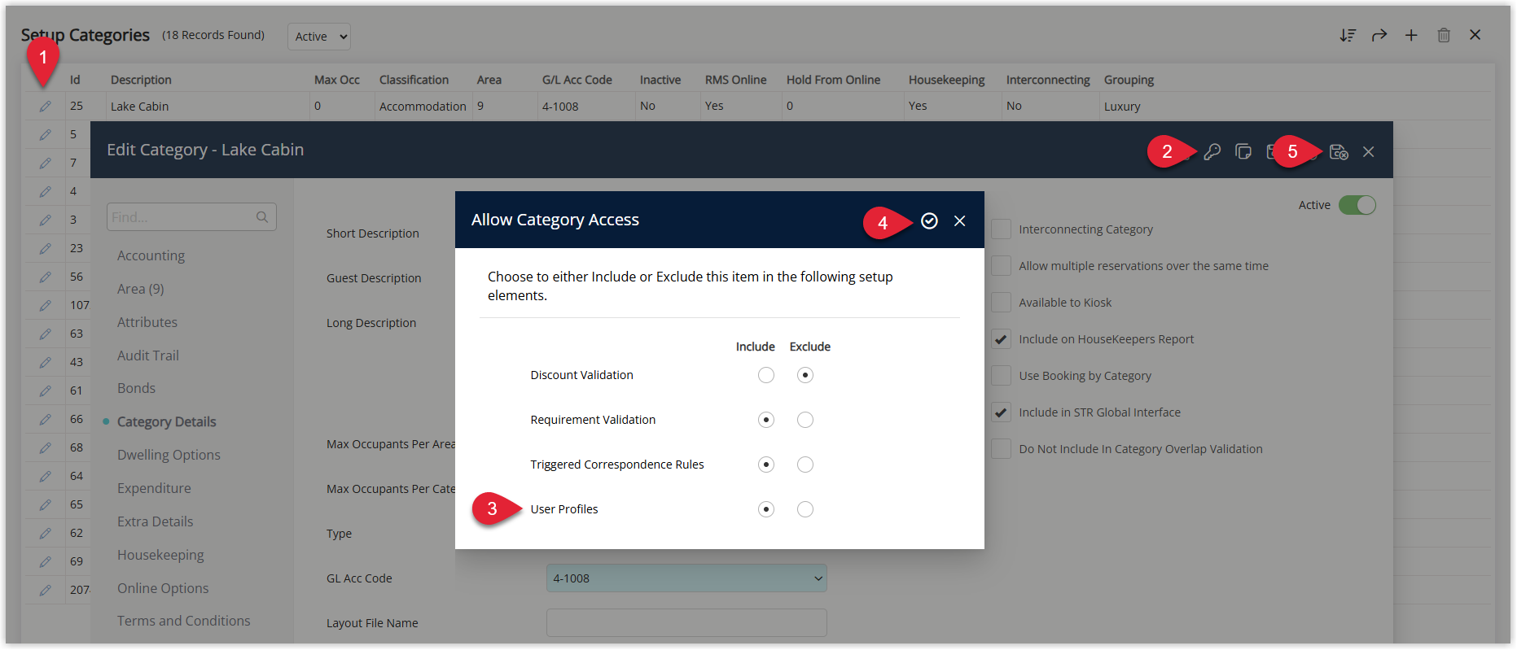Image resolution: width=1517 pixels, height=650 pixels.
Task: Uncheck Include in STR Global Interface
Action: coord(1002,412)
